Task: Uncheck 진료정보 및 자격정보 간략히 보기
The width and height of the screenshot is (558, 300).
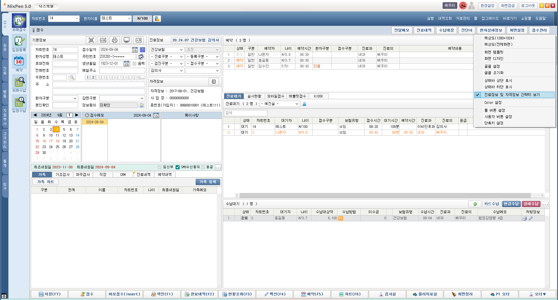Action: [x=512, y=95]
